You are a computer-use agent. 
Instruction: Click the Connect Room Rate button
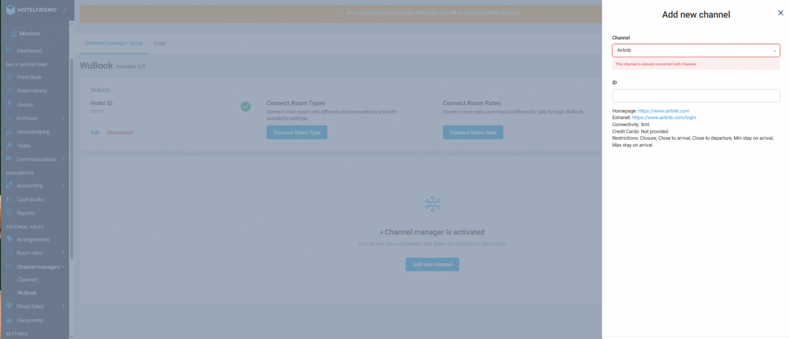point(473,133)
